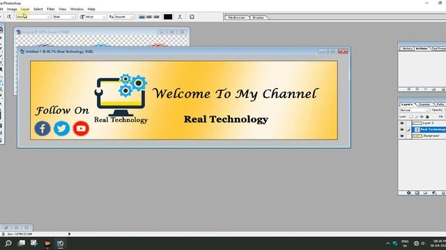The width and height of the screenshot is (446, 250).
Task: Toggle lock position checkbox
Action: (x=422, y=117)
